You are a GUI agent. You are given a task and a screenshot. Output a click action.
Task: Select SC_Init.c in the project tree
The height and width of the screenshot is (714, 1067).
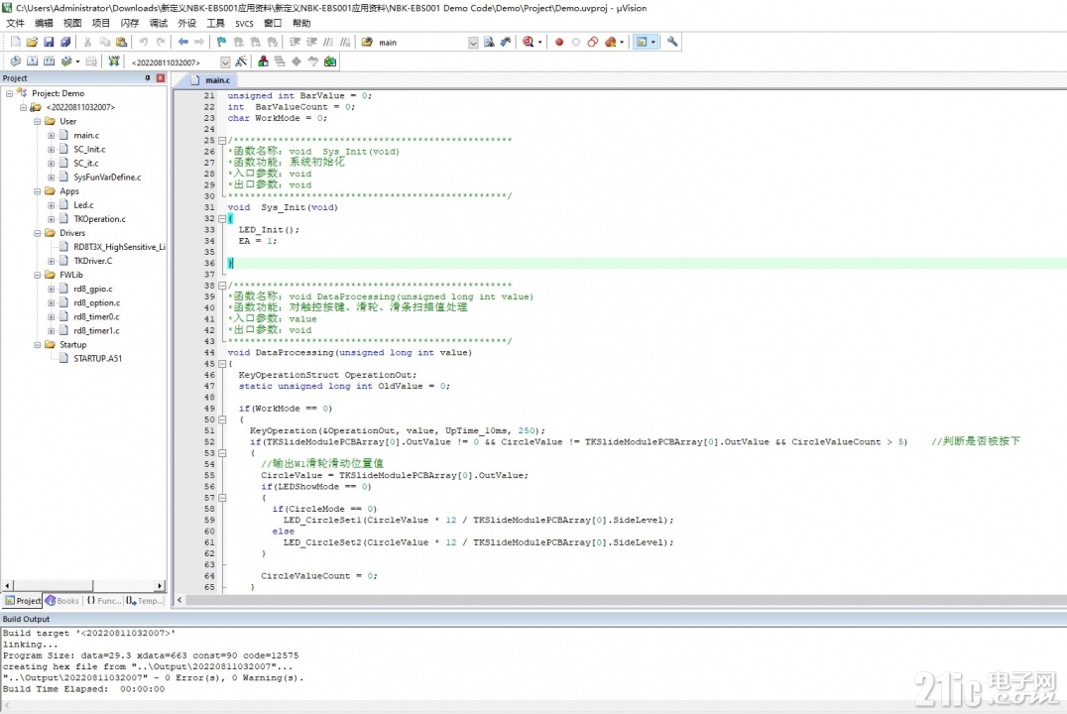point(89,149)
